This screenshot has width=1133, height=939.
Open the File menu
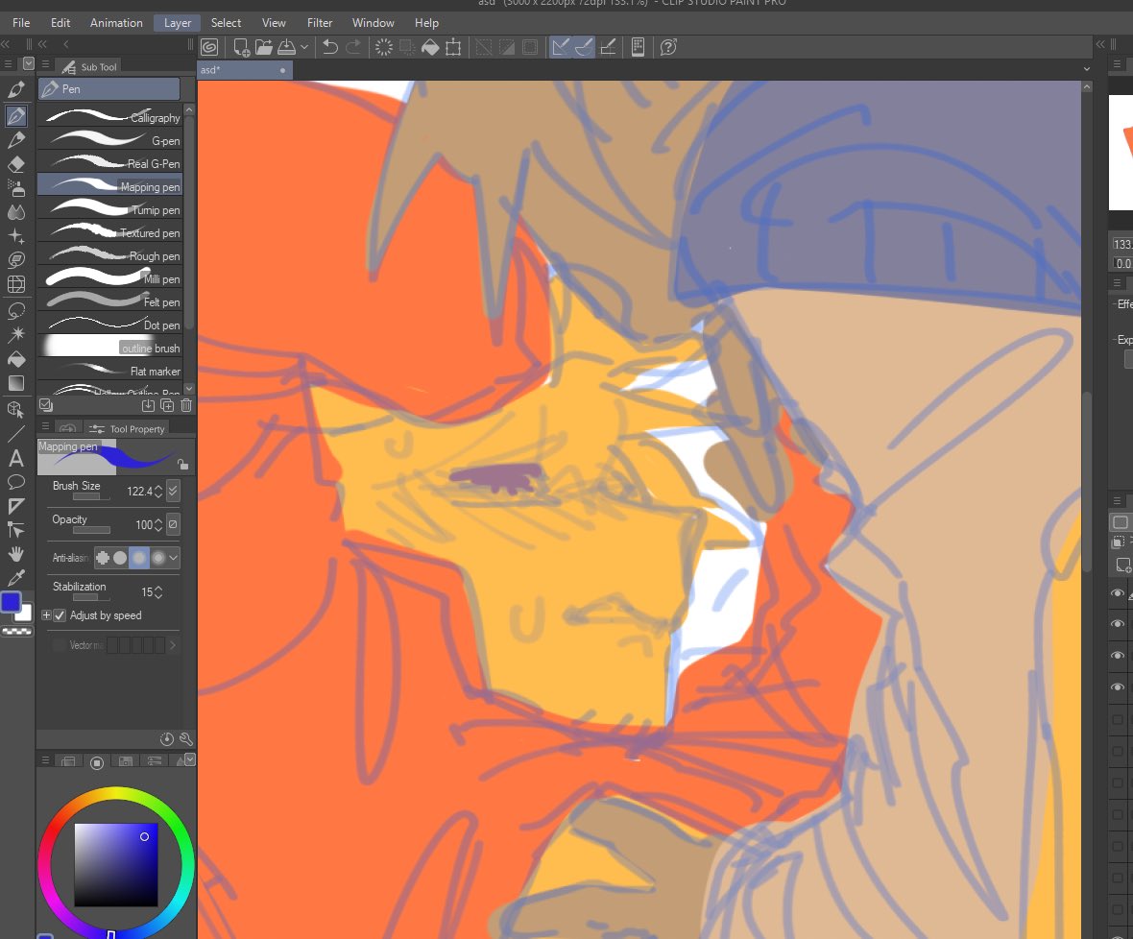click(21, 23)
